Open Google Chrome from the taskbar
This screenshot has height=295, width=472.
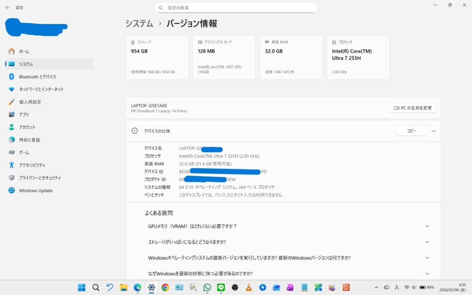(165, 288)
